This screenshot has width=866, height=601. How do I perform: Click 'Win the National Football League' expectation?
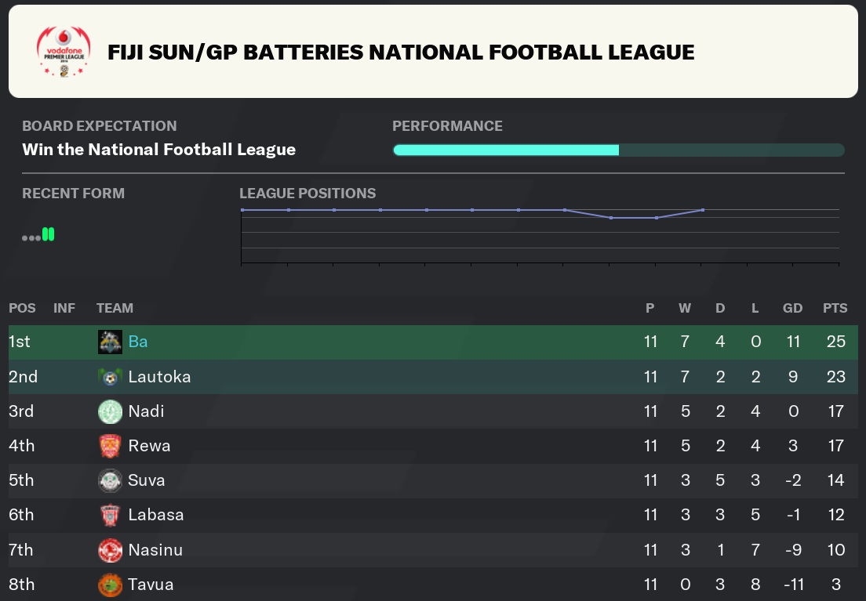159,150
